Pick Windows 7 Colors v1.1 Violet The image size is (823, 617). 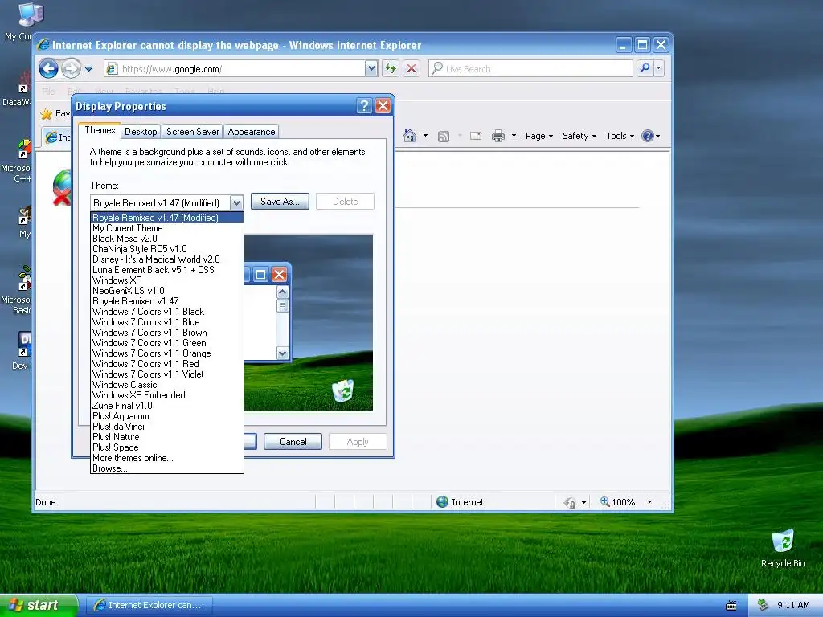click(x=167, y=374)
